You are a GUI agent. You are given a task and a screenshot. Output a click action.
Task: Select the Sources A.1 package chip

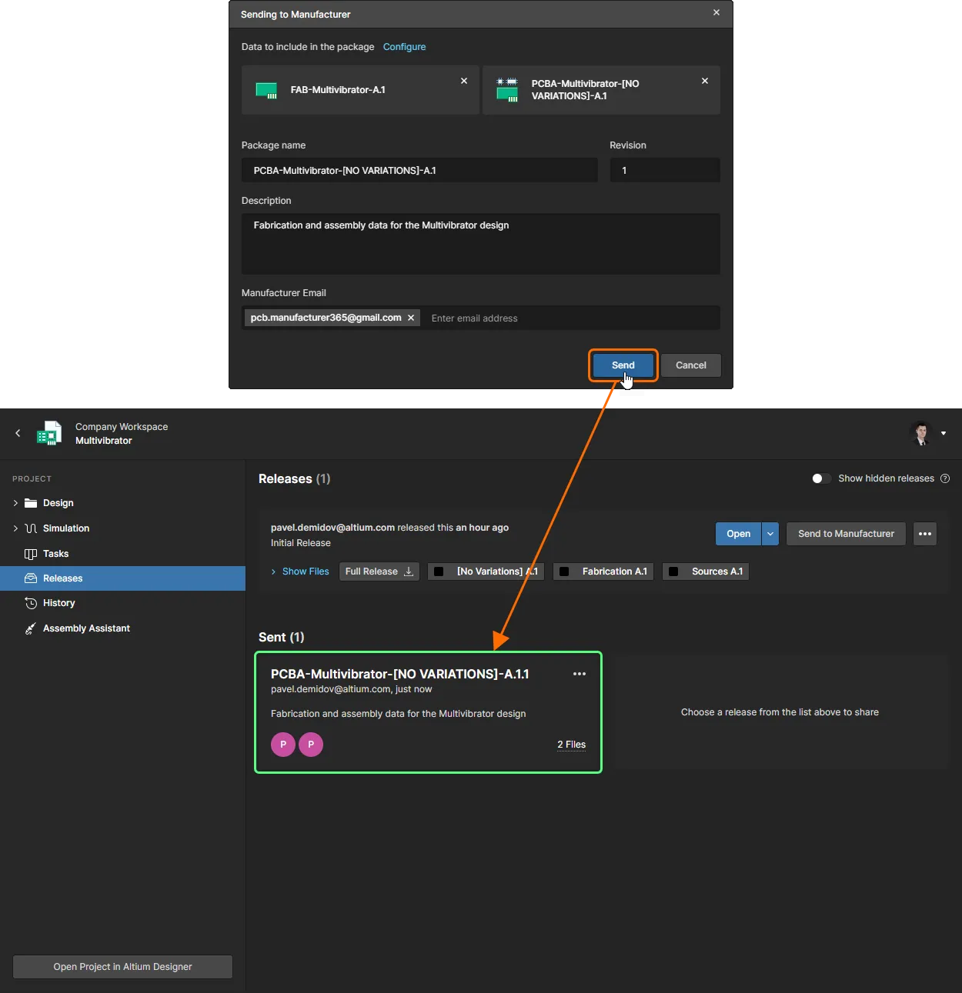tap(706, 571)
